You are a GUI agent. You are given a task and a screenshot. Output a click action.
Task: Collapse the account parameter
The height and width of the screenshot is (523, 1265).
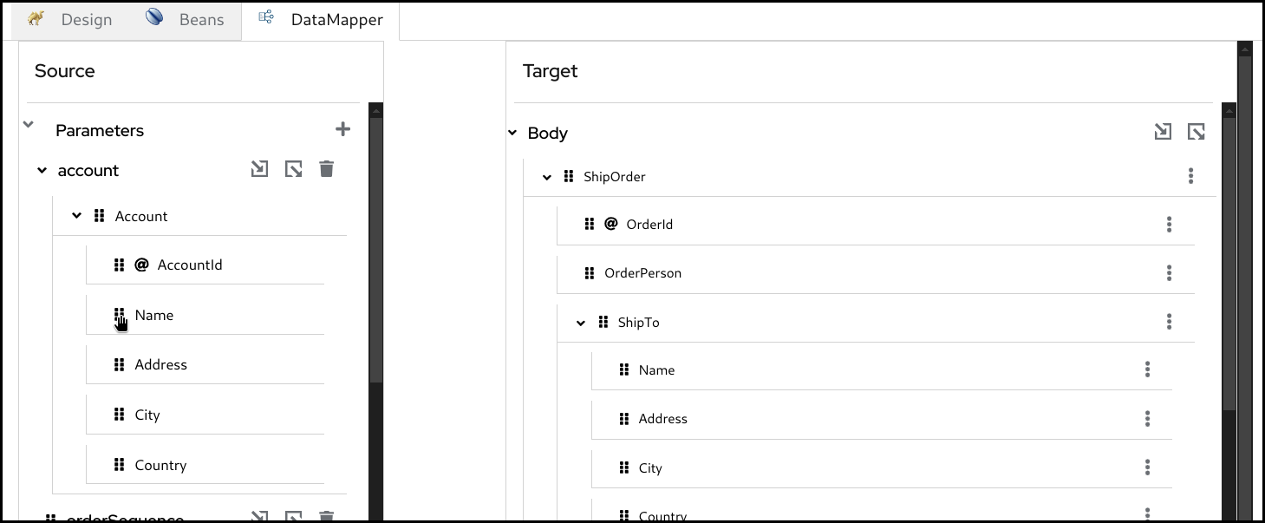coord(42,171)
